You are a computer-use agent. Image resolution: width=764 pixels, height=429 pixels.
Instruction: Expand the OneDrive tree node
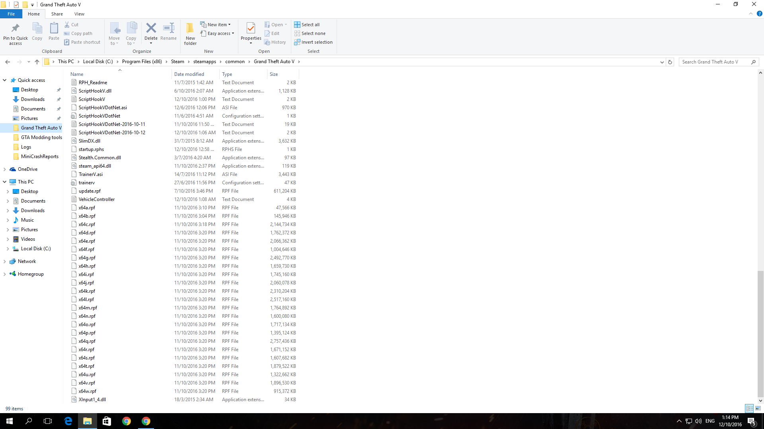coord(5,169)
